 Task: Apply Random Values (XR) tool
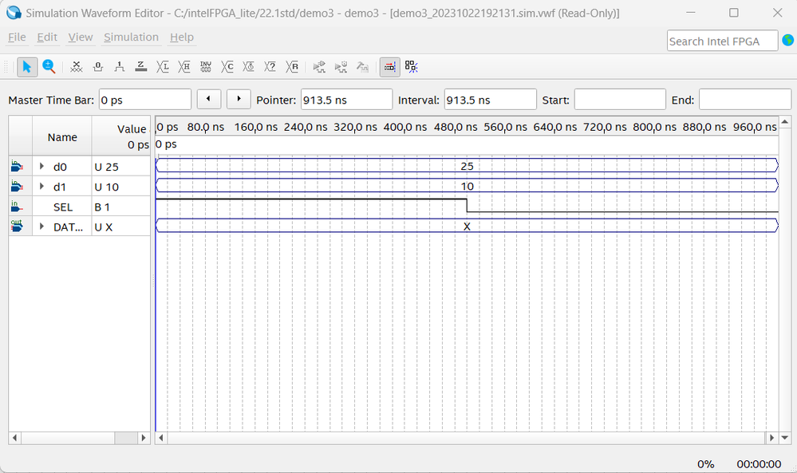[x=292, y=67]
